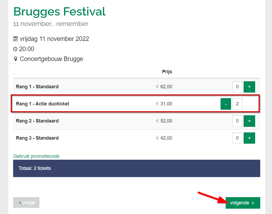Click the Rang 2 - Standaard quantity field

pos(237,121)
